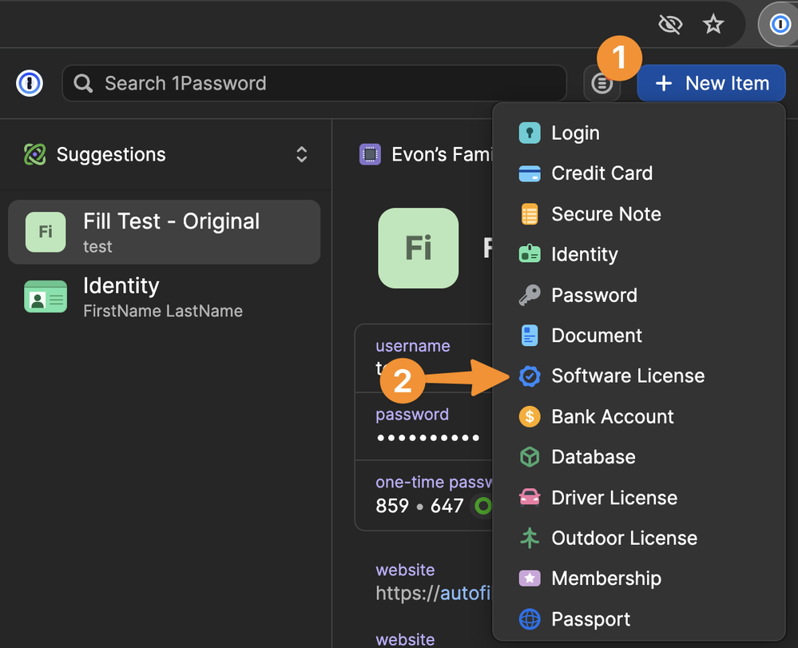Expand the Suggestions dropdown chevrons

coord(301,154)
